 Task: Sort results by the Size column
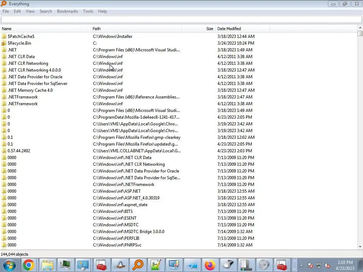click(199, 29)
